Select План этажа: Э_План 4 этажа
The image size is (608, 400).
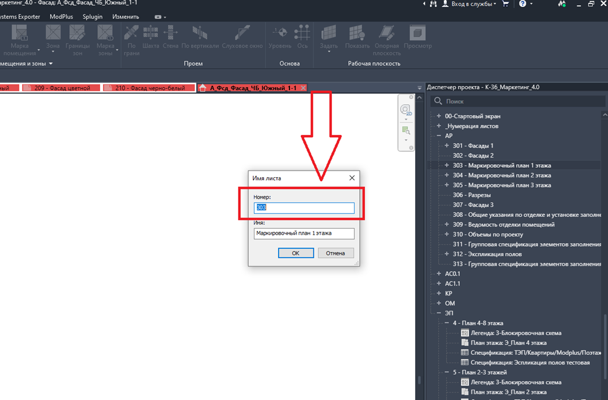click(508, 343)
